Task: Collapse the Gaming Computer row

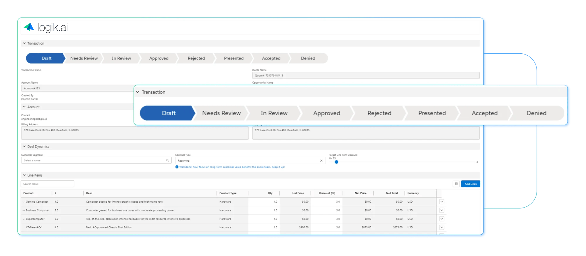Action: [24, 202]
